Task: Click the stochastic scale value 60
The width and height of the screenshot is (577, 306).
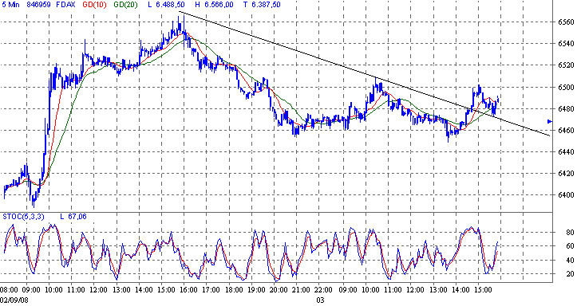Action: coord(570,246)
